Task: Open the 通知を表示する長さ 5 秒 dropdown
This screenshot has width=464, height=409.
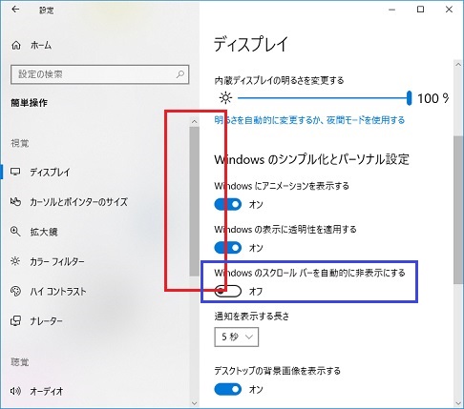Action: point(237,337)
